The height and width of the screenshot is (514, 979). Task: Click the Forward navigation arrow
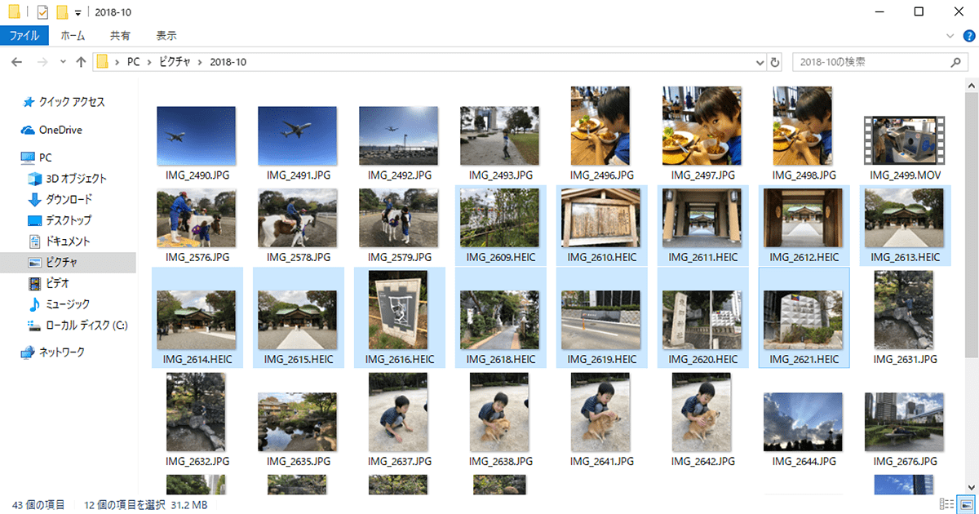point(42,62)
